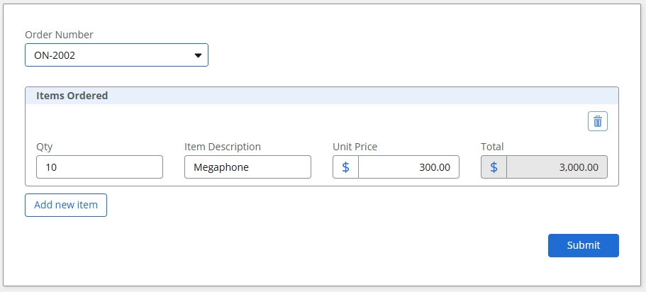Viewport: 646px width, 292px height.
Task: Click the Unit Price label
Action: [355, 147]
